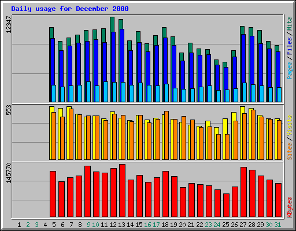296x231 pixels.
Task: Click day label 12 on the axis
Action: 113,225
